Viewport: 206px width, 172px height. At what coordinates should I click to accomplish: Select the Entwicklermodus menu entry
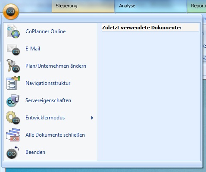pyautogui.click(x=50, y=118)
